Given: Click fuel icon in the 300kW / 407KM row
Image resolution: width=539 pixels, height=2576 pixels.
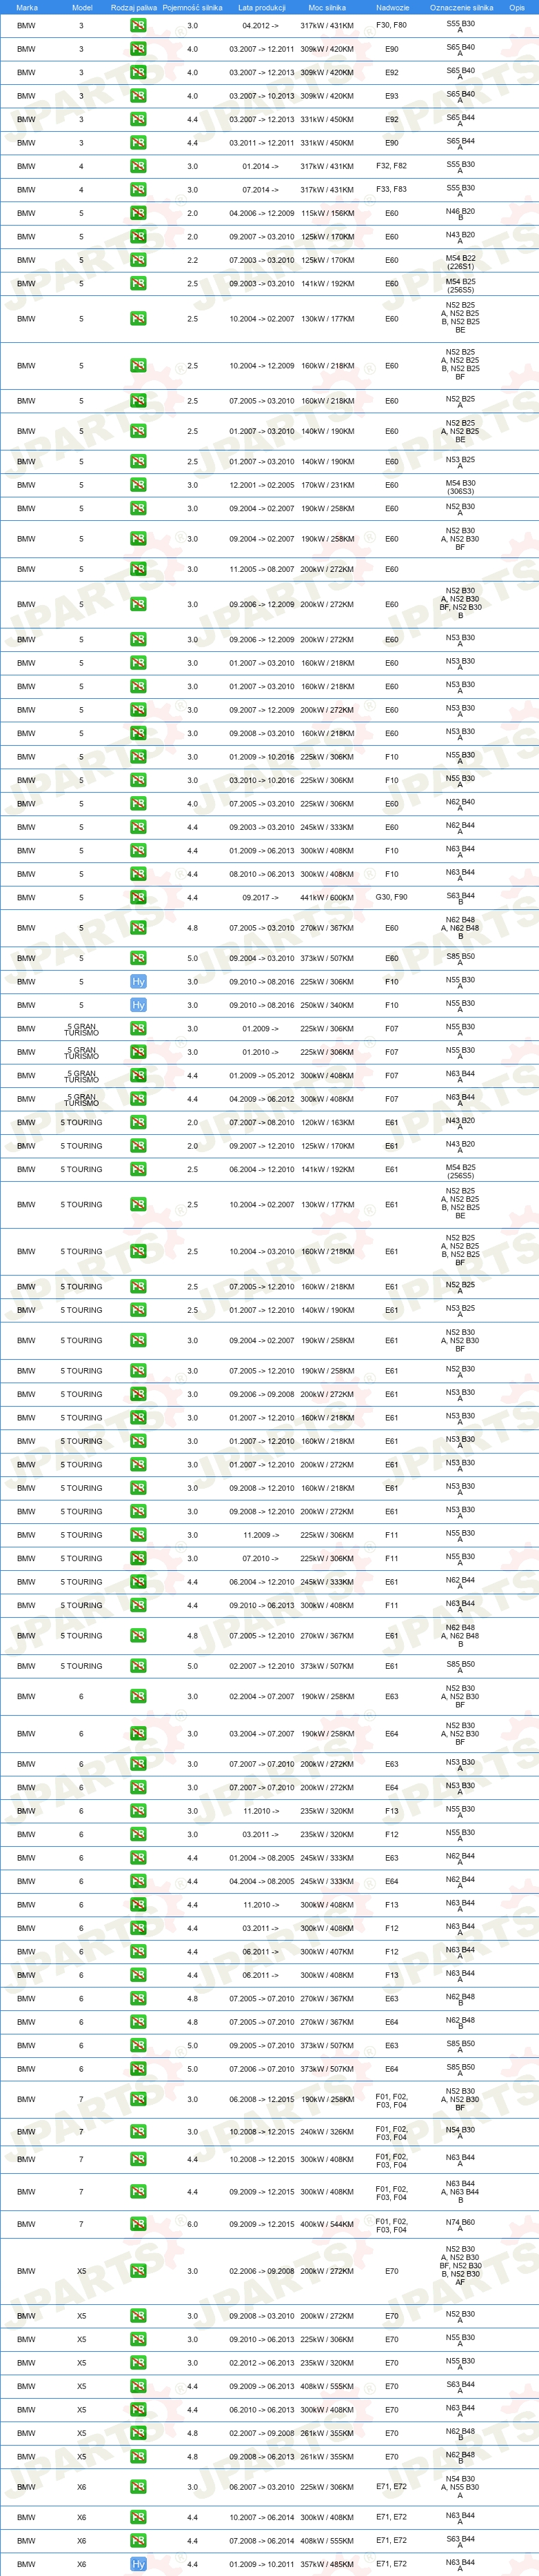Looking at the screenshot, I should 138,1951.
